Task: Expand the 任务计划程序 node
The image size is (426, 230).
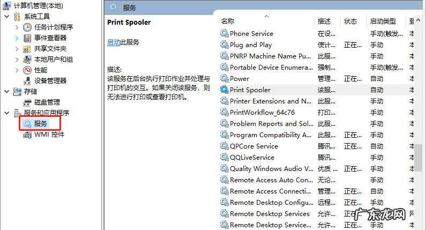Action: [x=17, y=27]
